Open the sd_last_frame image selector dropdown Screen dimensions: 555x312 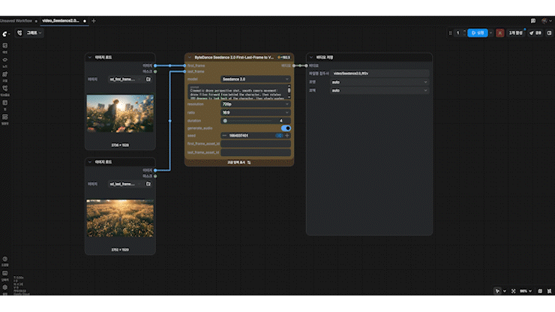click(125, 184)
